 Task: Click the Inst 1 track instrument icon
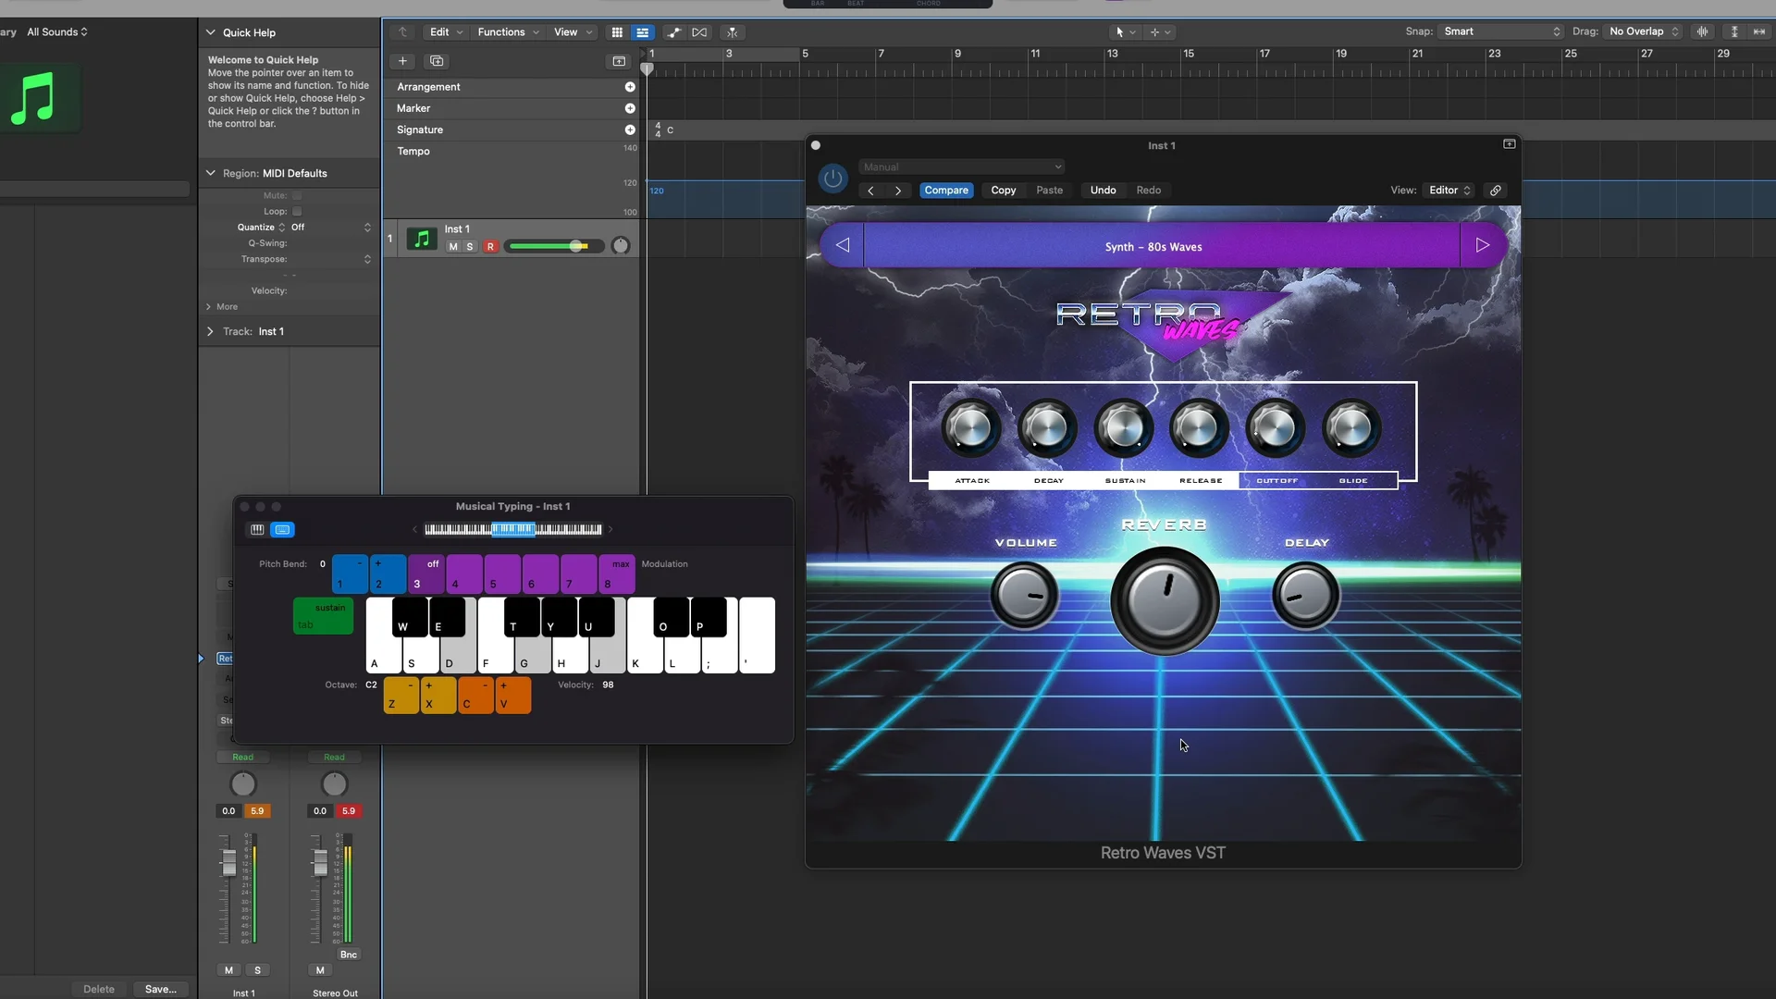click(x=422, y=240)
